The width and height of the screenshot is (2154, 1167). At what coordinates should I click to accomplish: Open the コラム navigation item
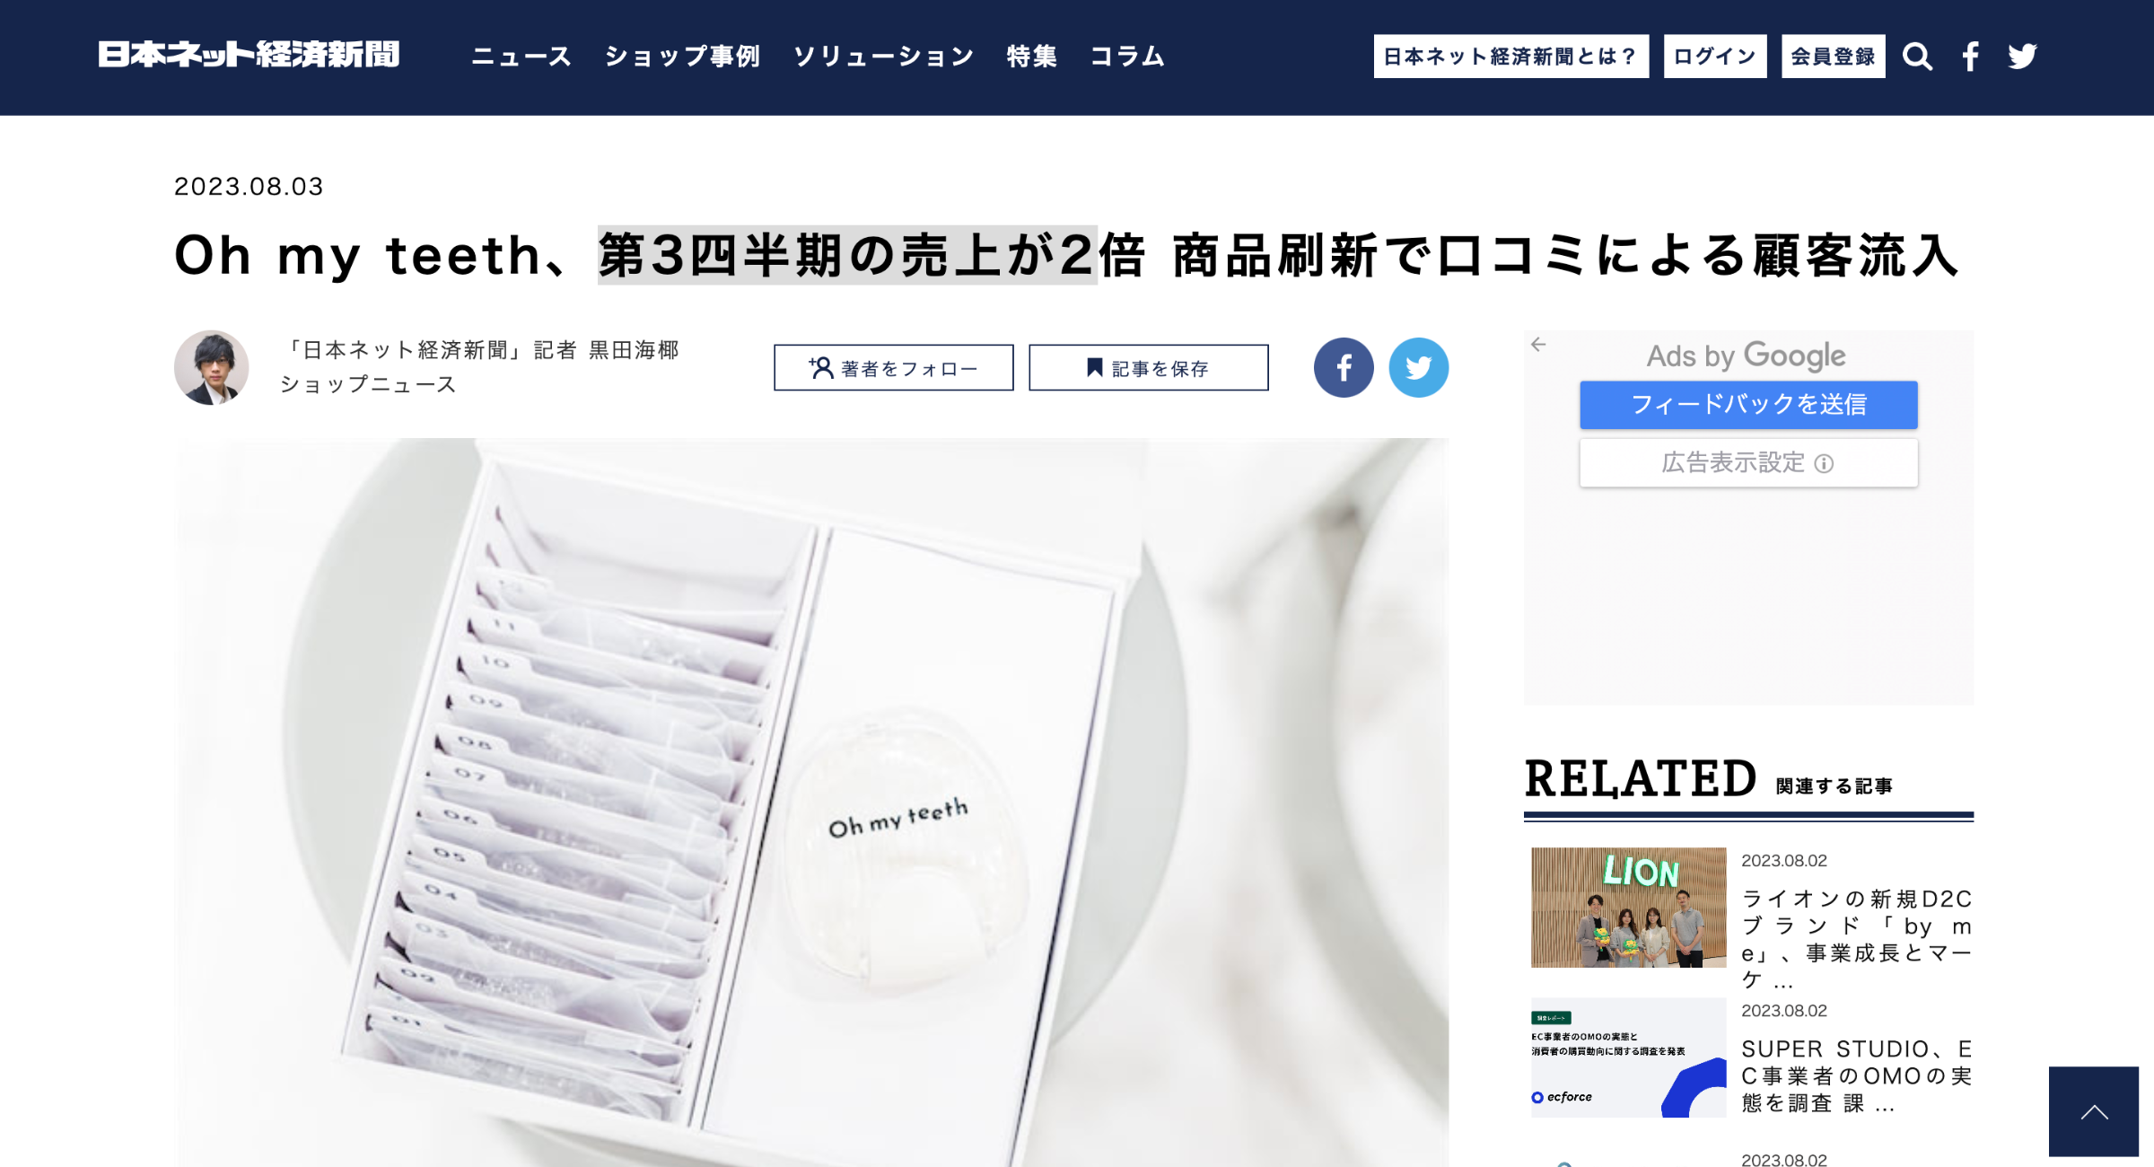pyautogui.click(x=1127, y=57)
